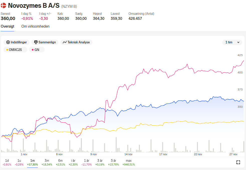
Task: Switch to the Oversigt tab
Action: [7, 26]
